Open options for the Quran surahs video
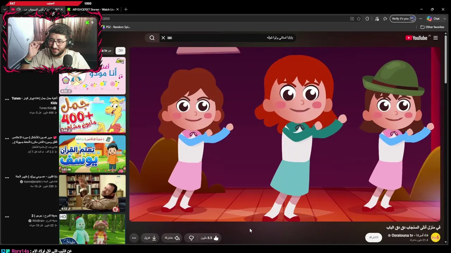 click(7, 139)
